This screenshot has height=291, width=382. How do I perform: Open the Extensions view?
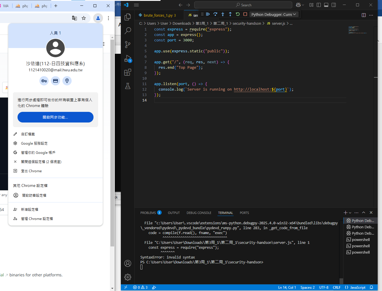click(128, 72)
